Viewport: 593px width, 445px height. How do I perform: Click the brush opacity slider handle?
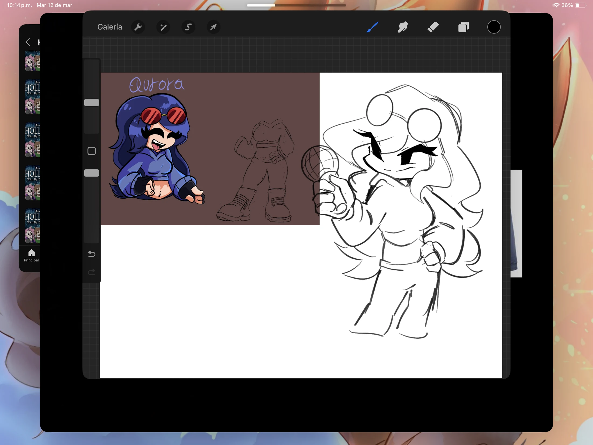(92, 173)
